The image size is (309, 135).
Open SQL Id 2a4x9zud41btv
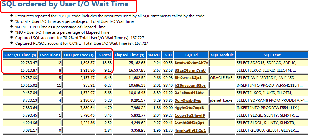click(x=189, y=92)
